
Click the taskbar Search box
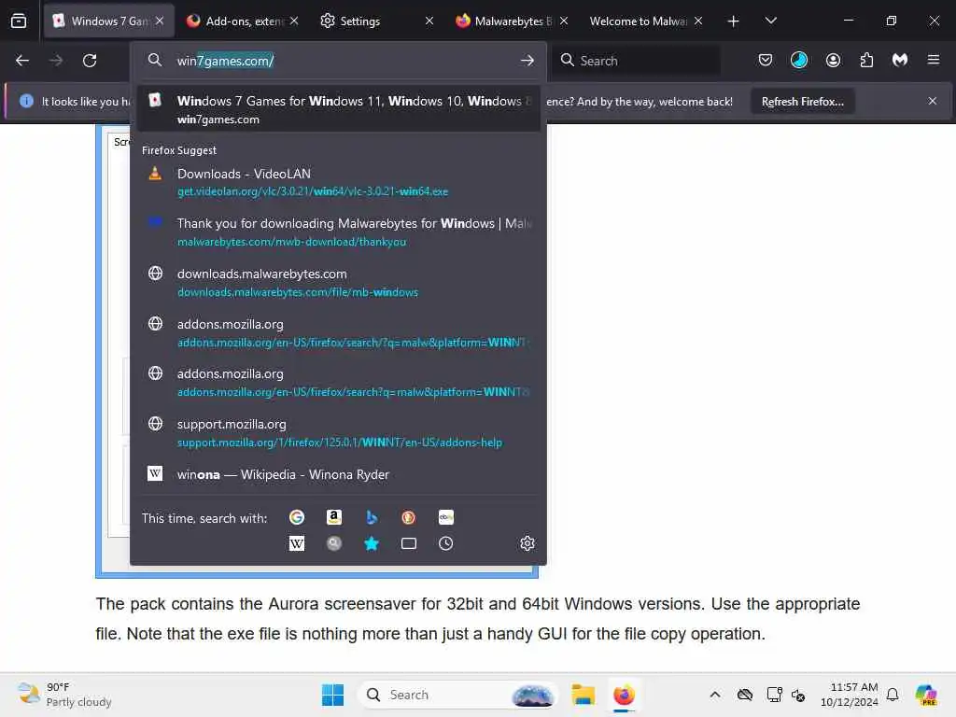458,695
